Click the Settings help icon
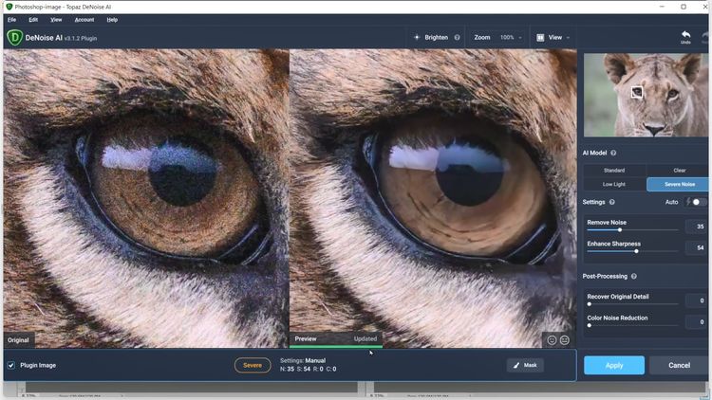The height and width of the screenshot is (400, 712). 611,202
